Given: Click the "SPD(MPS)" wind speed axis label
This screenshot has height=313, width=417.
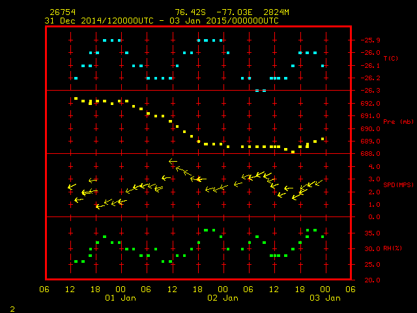Looking at the screenshot, I should pyautogui.click(x=398, y=185).
